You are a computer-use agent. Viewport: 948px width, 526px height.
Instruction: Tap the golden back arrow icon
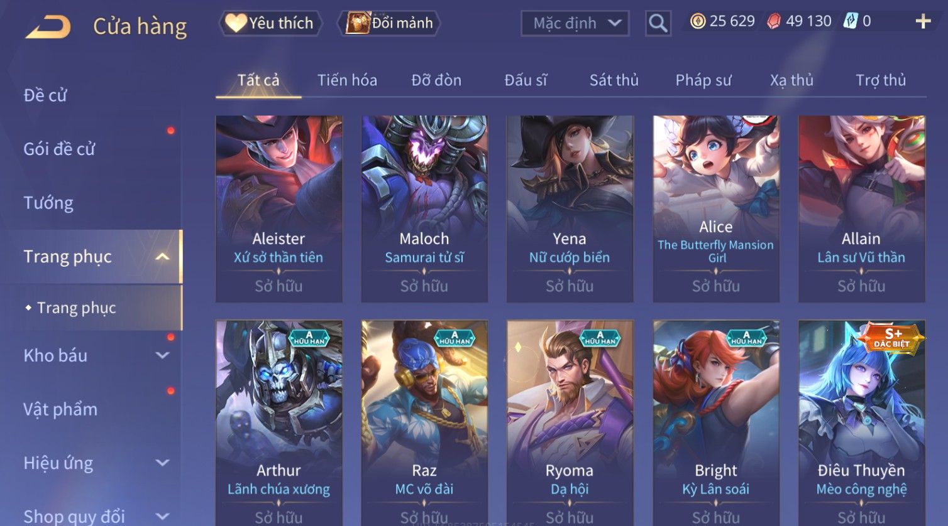click(48, 26)
